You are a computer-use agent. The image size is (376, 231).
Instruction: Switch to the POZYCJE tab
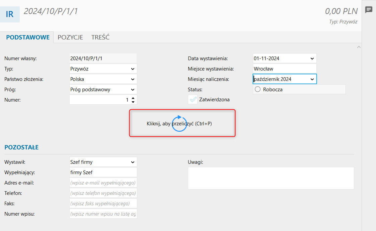tap(70, 37)
